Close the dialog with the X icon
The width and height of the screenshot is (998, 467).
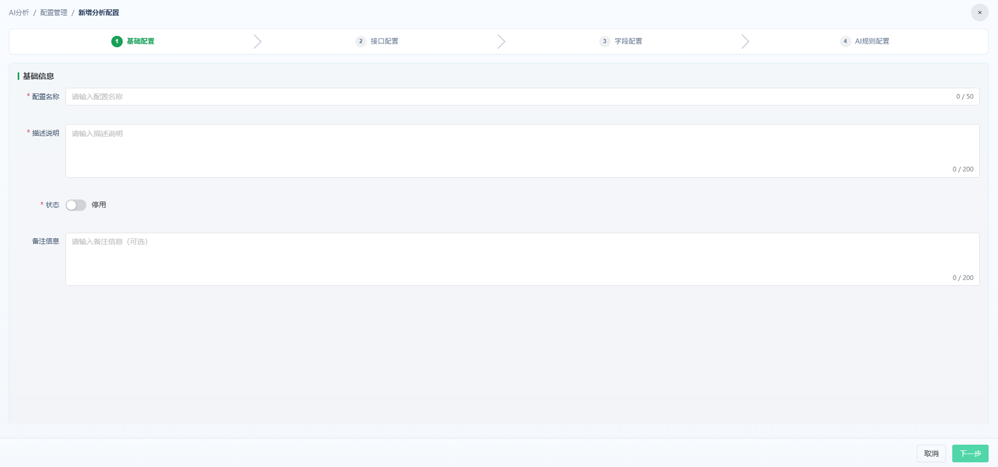[980, 12]
